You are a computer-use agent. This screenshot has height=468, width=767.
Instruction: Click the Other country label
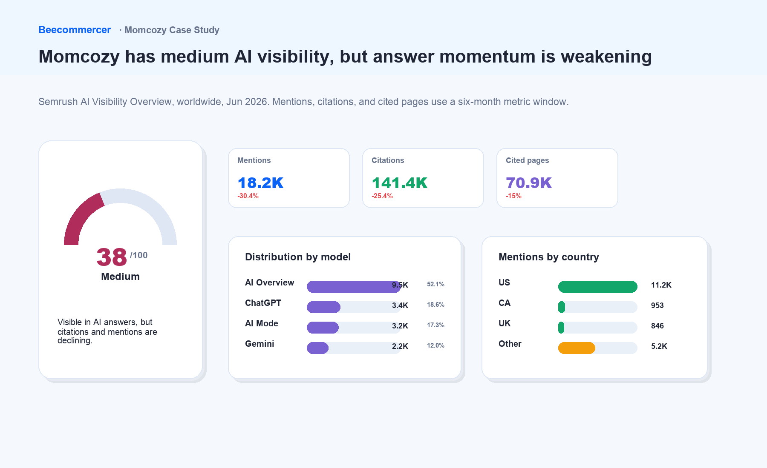click(x=510, y=344)
